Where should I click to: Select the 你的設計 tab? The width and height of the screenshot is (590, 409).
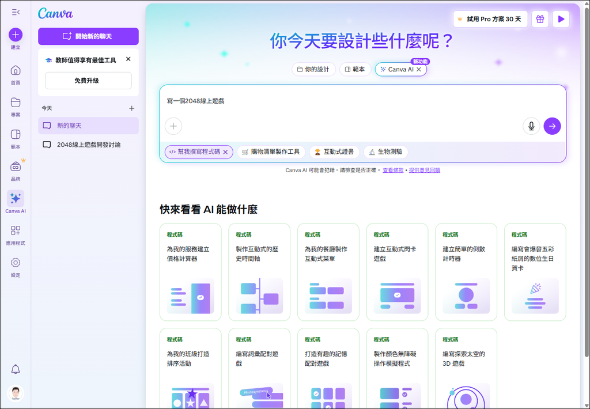313,70
